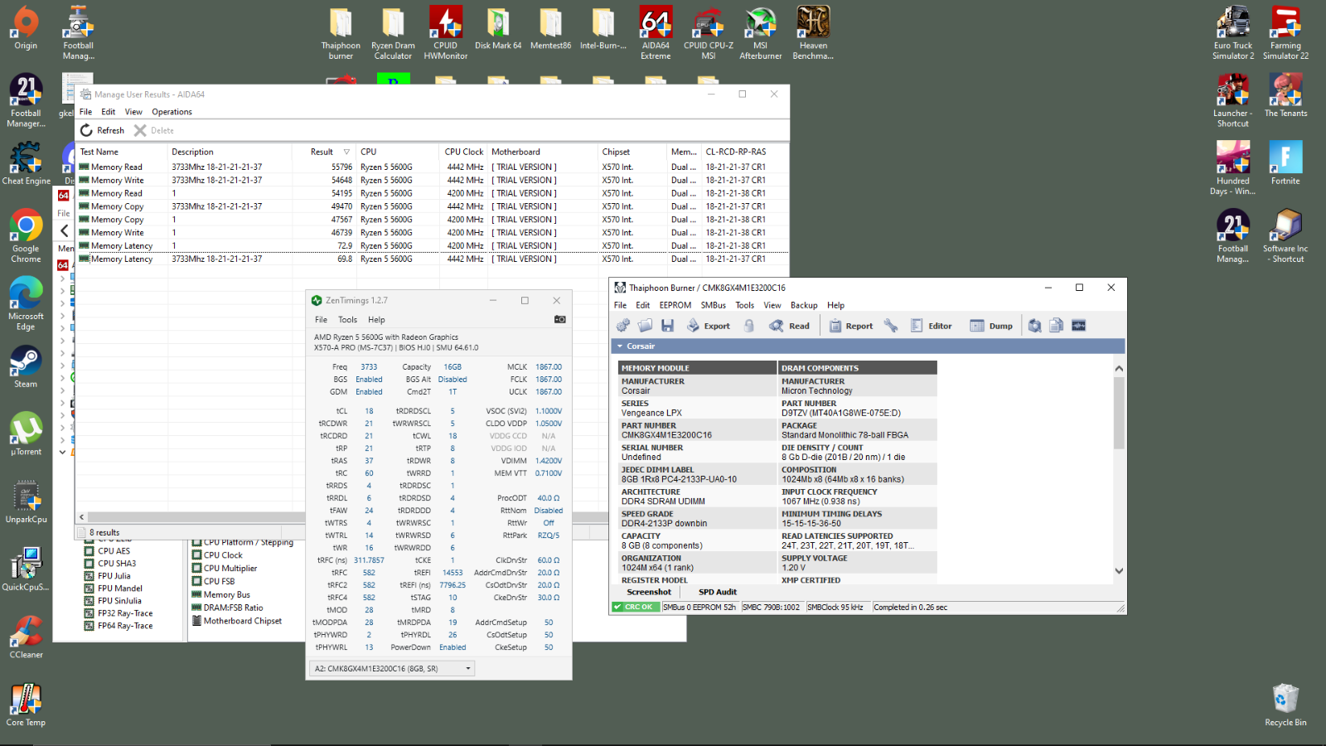Open µTorrent desktop icon
1326x746 pixels.
click(26, 434)
